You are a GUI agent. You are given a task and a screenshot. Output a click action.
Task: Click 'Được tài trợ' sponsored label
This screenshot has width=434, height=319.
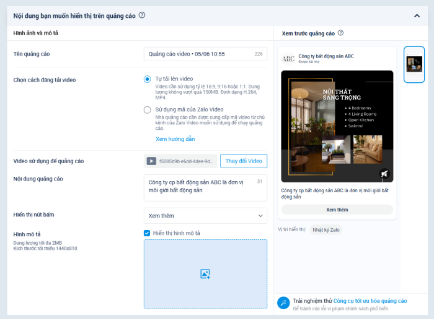[309, 62]
